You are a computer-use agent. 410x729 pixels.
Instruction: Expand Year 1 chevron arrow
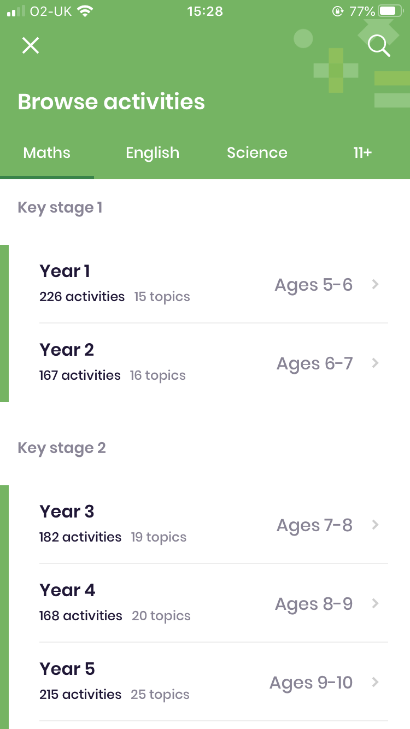click(375, 284)
